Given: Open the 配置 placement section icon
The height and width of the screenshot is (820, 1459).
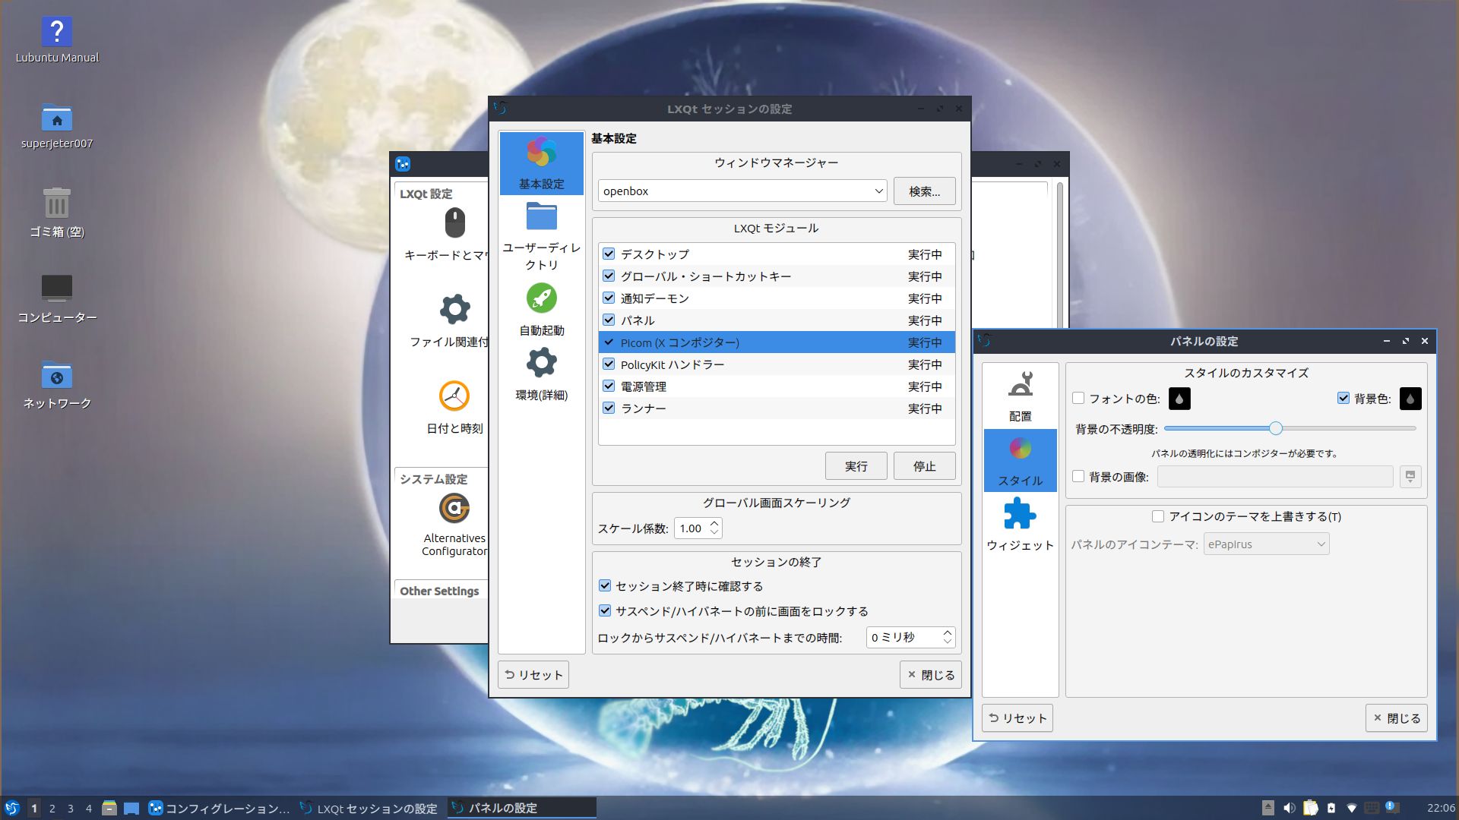Looking at the screenshot, I should pos(1020,385).
